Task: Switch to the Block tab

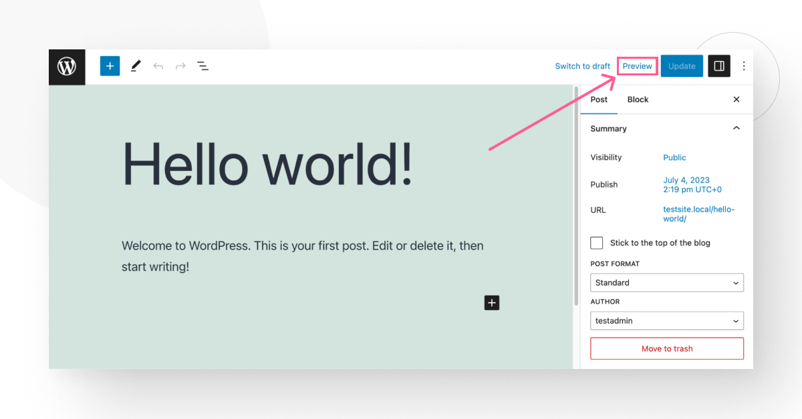Action: [638, 99]
